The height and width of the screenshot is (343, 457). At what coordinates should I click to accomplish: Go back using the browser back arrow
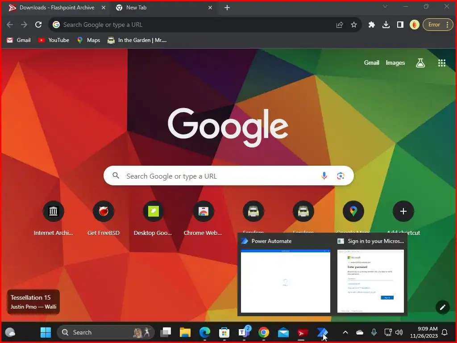point(10,25)
